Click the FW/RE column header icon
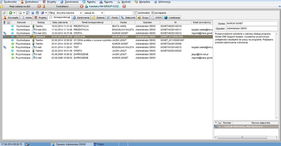The image size is (281, 146). click(9, 22)
